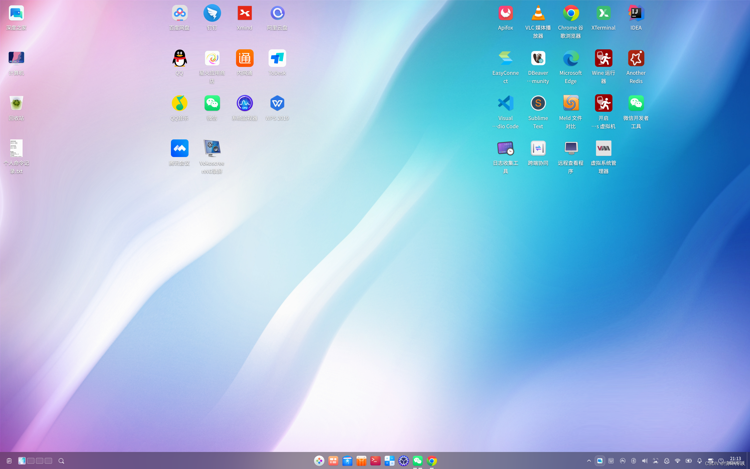Open the launcher icon in the dock
Screen dimensions: 750x469
click(319, 461)
